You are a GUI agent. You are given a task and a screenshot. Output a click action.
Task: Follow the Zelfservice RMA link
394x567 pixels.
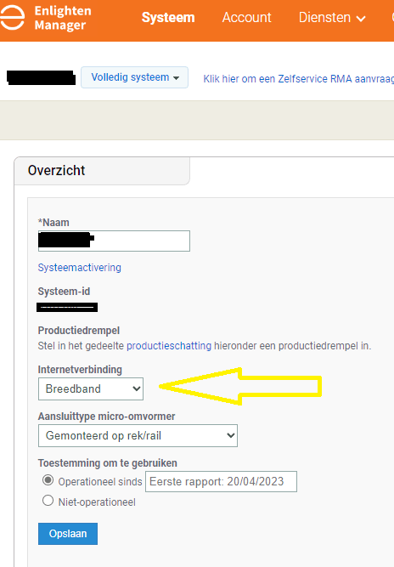tap(298, 79)
